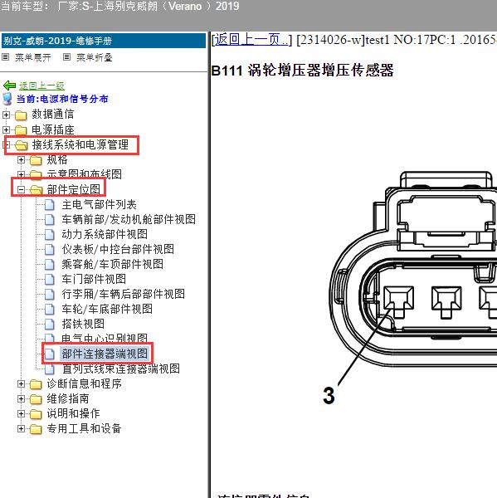Click the 诊断信息和程序 folder icon
Viewport: 497px width, 498px height.
[36, 384]
